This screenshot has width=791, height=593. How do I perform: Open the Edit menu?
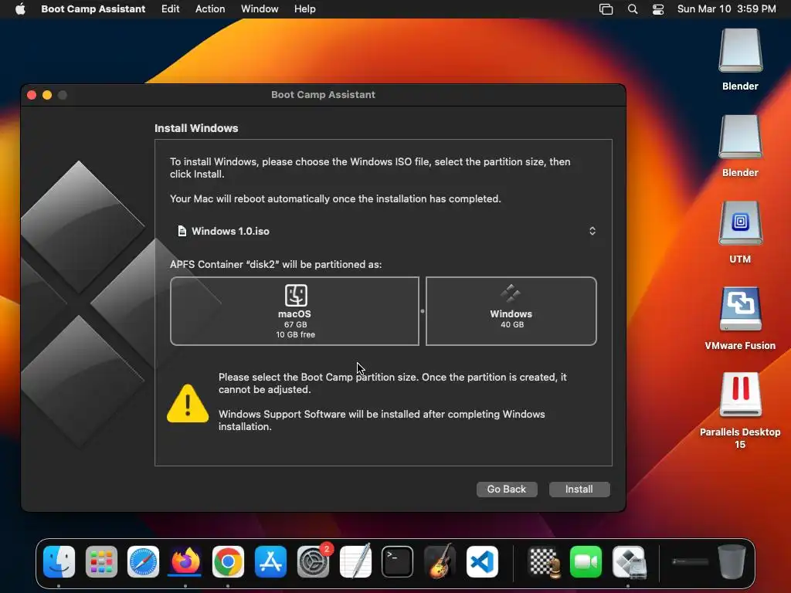click(x=170, y=8)
